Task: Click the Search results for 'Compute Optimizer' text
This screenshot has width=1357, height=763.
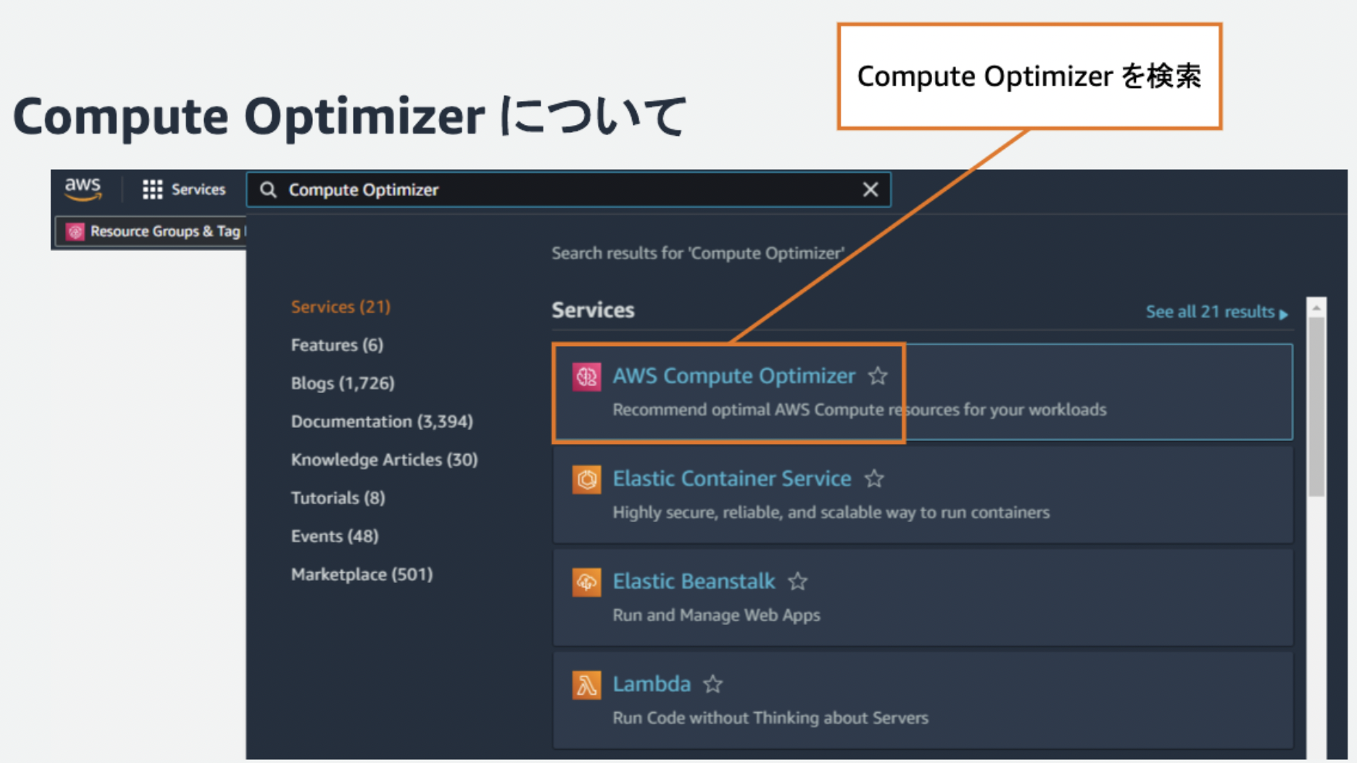Action: tap(698, 253)
